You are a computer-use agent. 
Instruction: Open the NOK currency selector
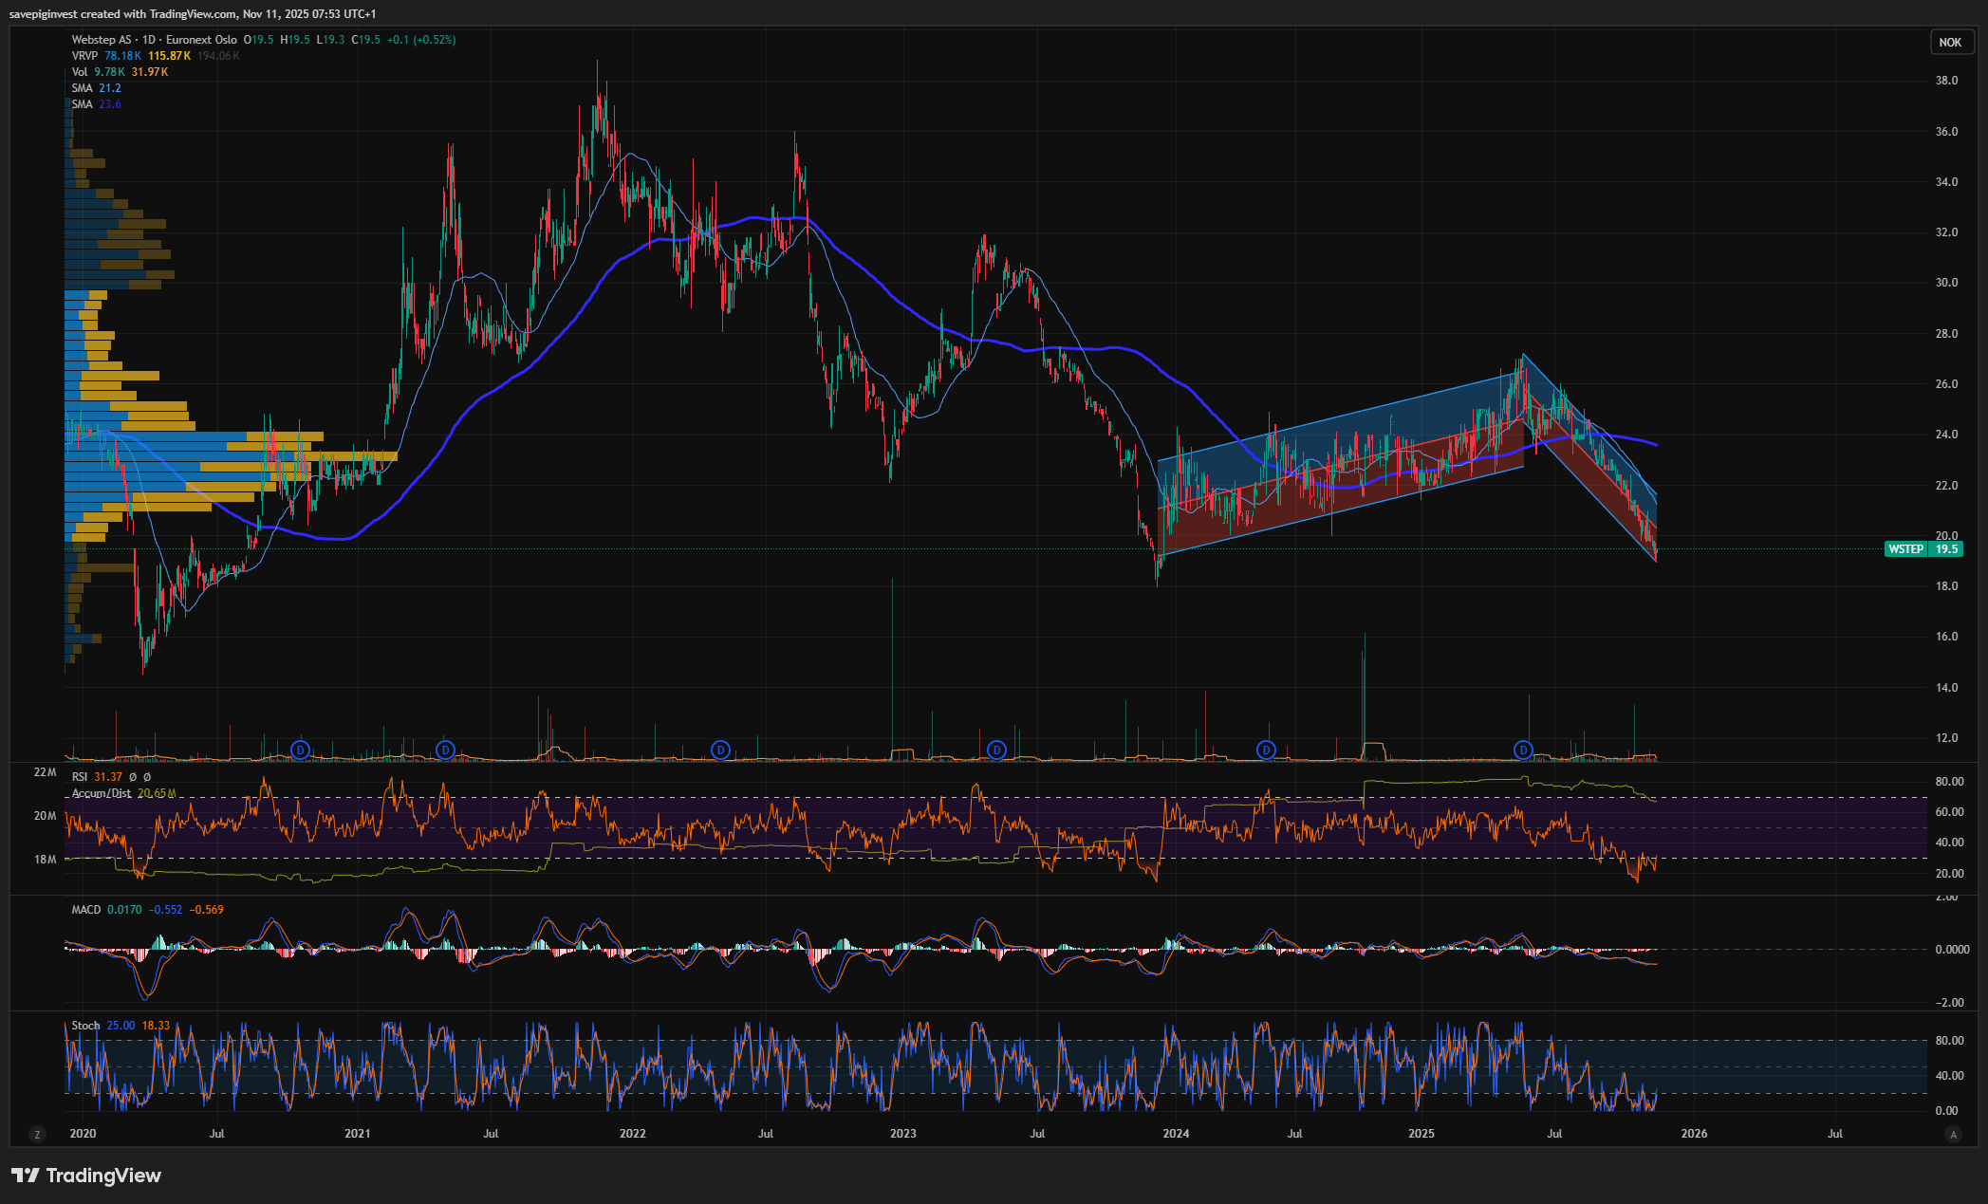pos(1950,42)
